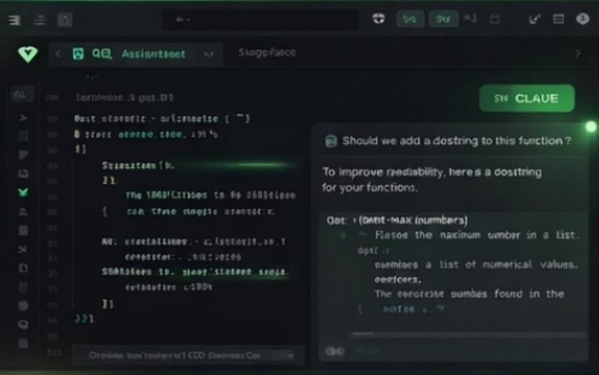599x375 pixels.
Task: Click the speech bubble icon in left sidebar
Action: [x=23, y=325]
